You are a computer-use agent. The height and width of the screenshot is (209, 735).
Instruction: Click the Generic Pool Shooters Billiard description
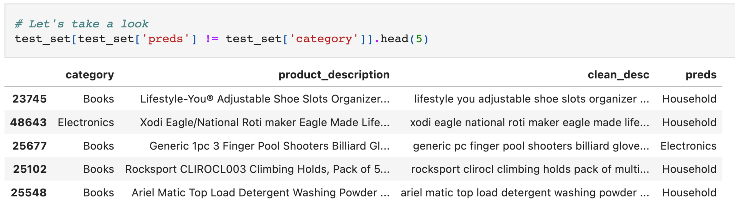269,146
